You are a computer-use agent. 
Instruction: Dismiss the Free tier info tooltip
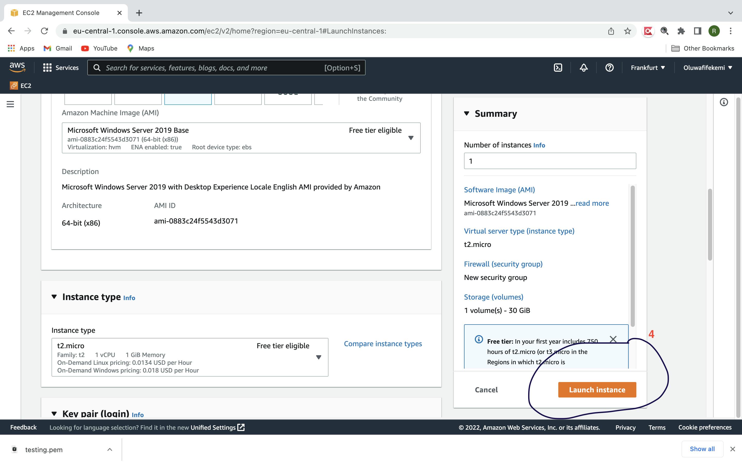[613, 339]
